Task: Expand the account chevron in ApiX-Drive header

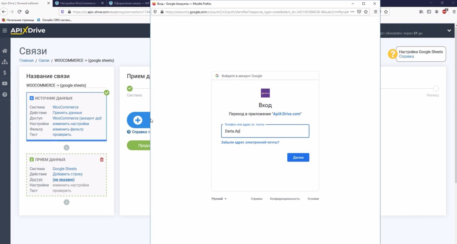Action: coord(449,31)
